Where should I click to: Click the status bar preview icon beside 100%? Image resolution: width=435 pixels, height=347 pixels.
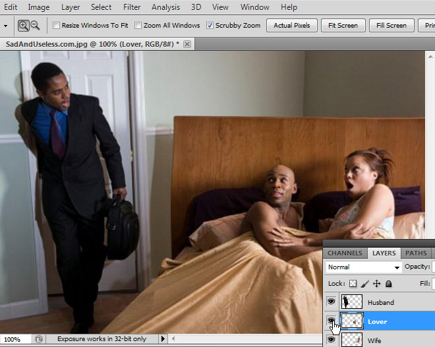[39, 339]
